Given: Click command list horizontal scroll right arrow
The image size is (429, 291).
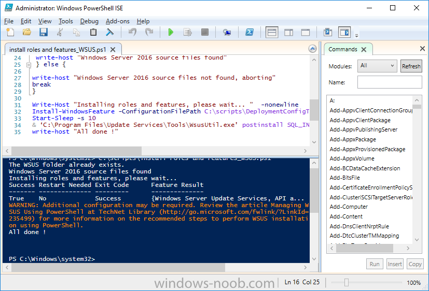Looking at the screenshot, I should tap(408, 248).
